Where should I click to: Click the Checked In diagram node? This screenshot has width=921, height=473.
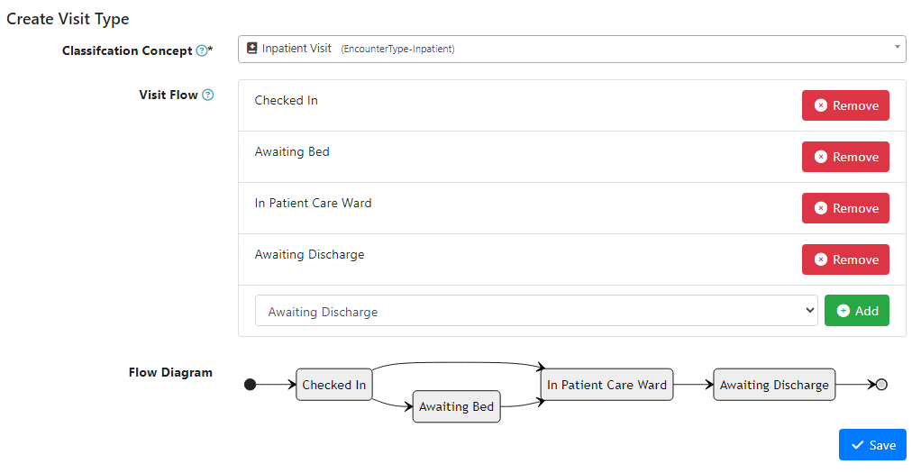tap(333, 385)
